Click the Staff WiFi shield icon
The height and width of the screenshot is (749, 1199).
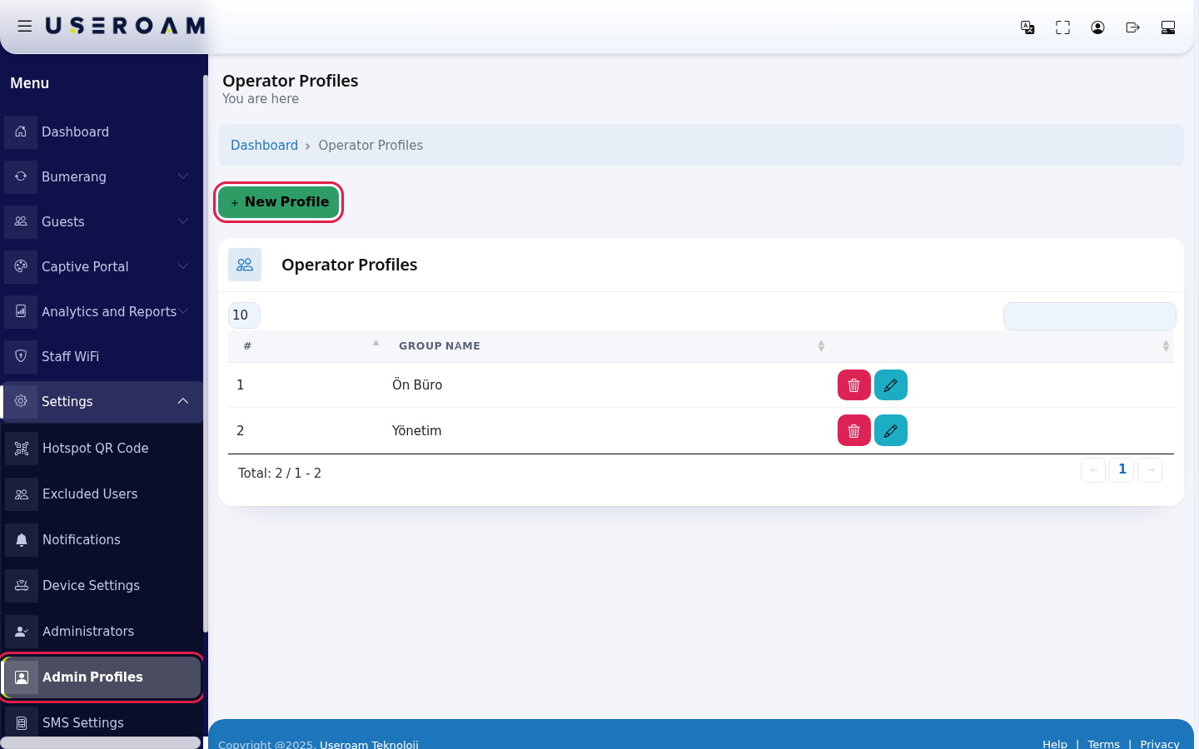click(x=21, y=356)
